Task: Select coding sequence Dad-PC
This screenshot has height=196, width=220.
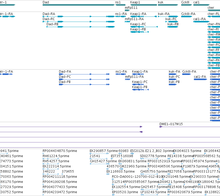Action: pos(65,77)
